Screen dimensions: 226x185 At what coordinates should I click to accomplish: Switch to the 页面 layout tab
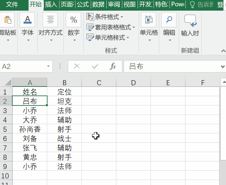point(67,5)
